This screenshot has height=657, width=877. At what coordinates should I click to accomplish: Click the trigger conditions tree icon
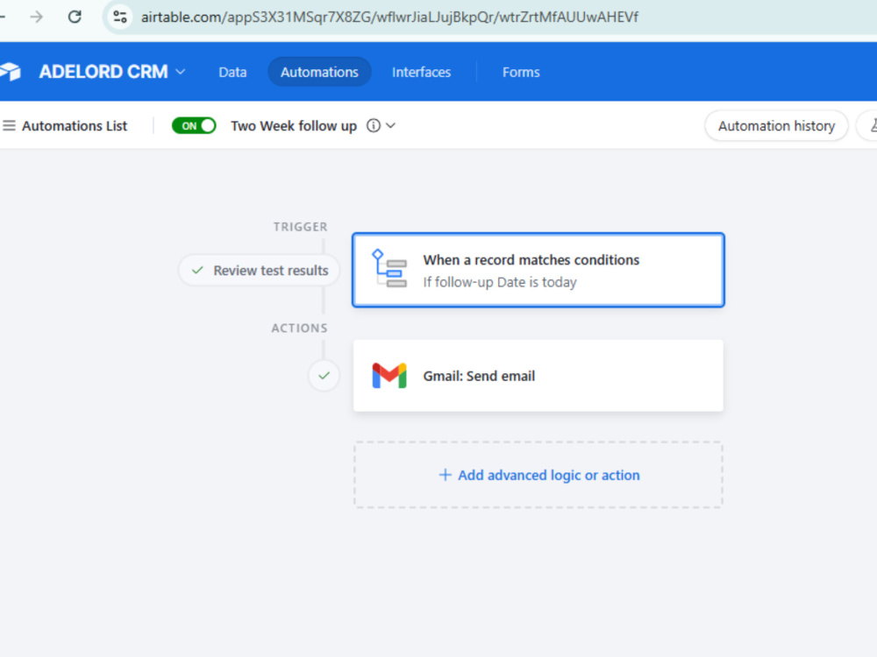(x=389, y=269)
